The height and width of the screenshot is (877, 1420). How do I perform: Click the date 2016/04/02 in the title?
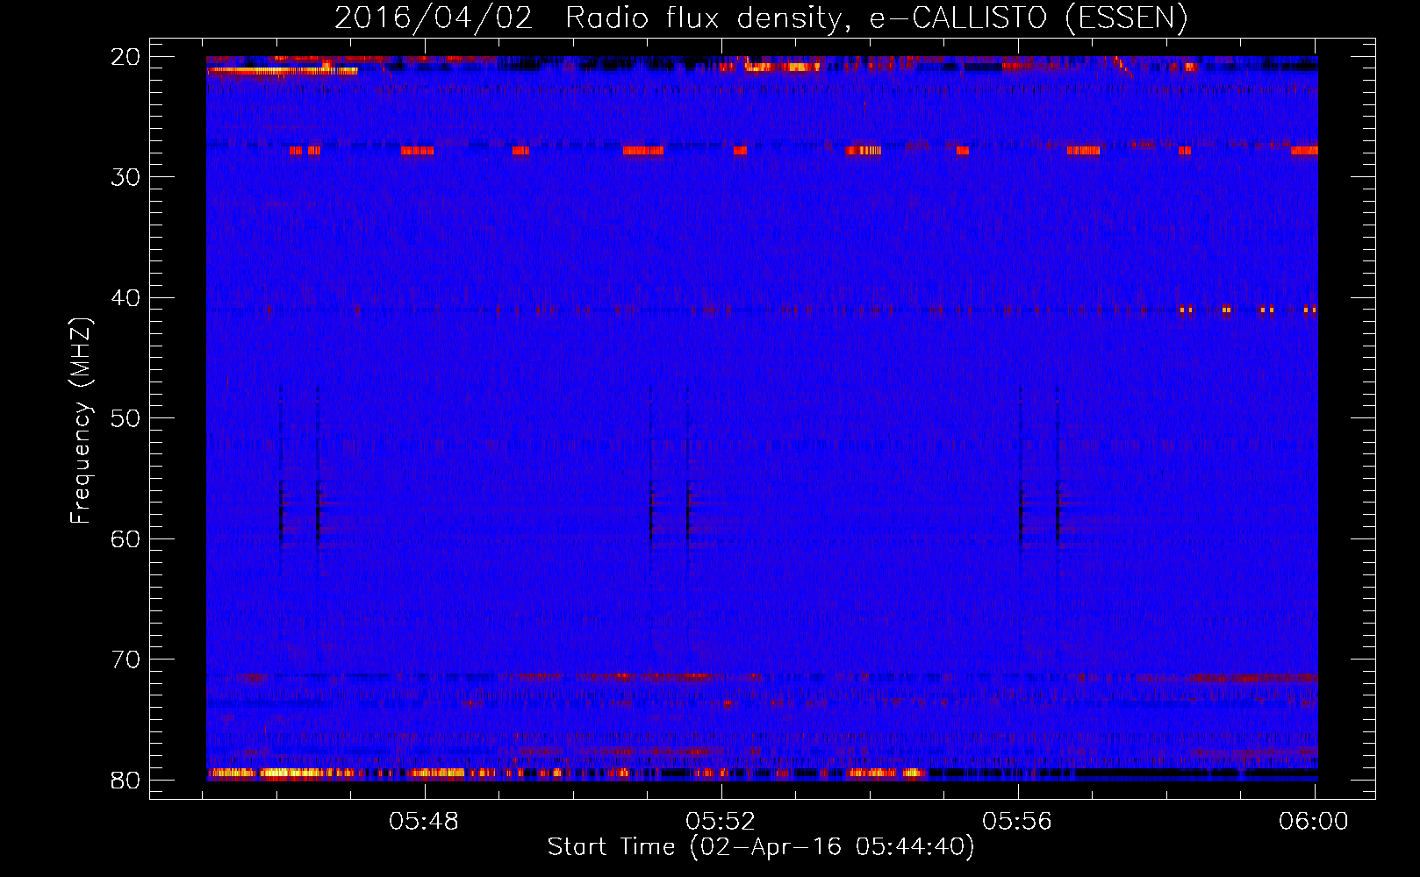pos(434,18)
